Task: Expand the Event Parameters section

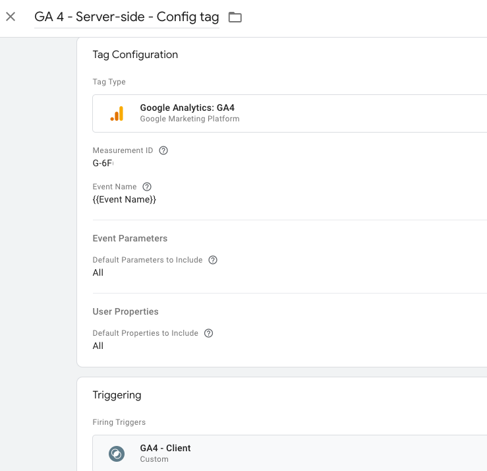Action: pos(130,238)
